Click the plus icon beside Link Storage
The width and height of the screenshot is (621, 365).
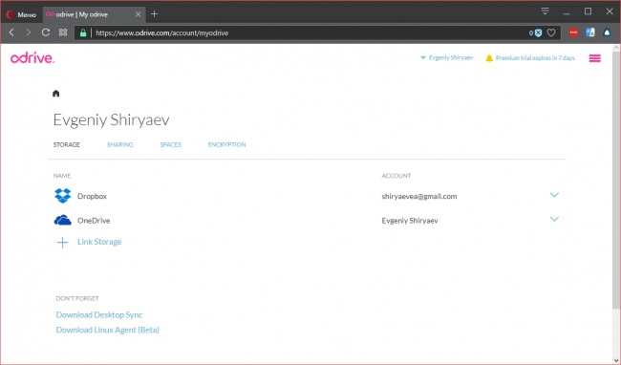pos(62,243)
